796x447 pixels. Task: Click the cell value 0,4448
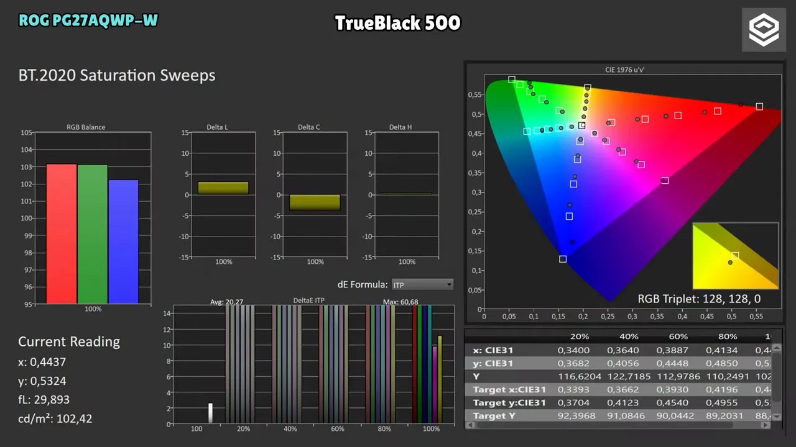(x=673, y=363)
